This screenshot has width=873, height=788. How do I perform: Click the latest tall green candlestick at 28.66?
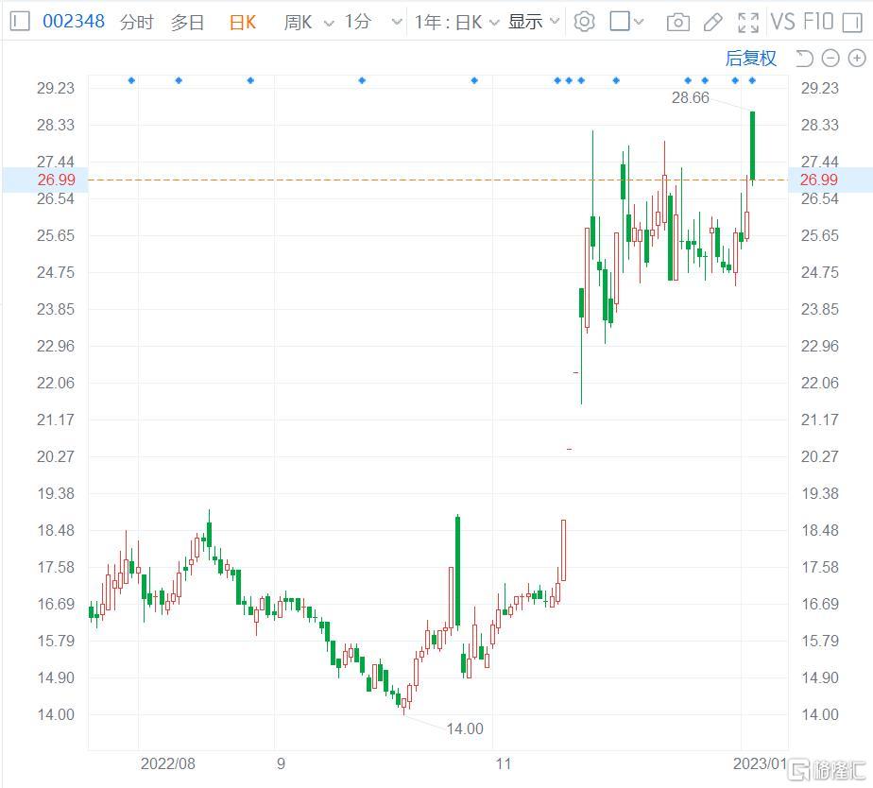coord(753,146)
